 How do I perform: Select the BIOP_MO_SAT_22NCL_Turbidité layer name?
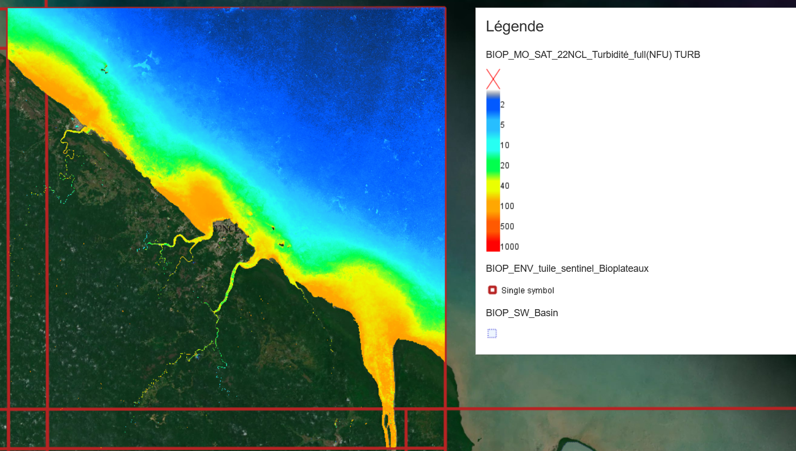pyautogui.click(x=592, y=55)
